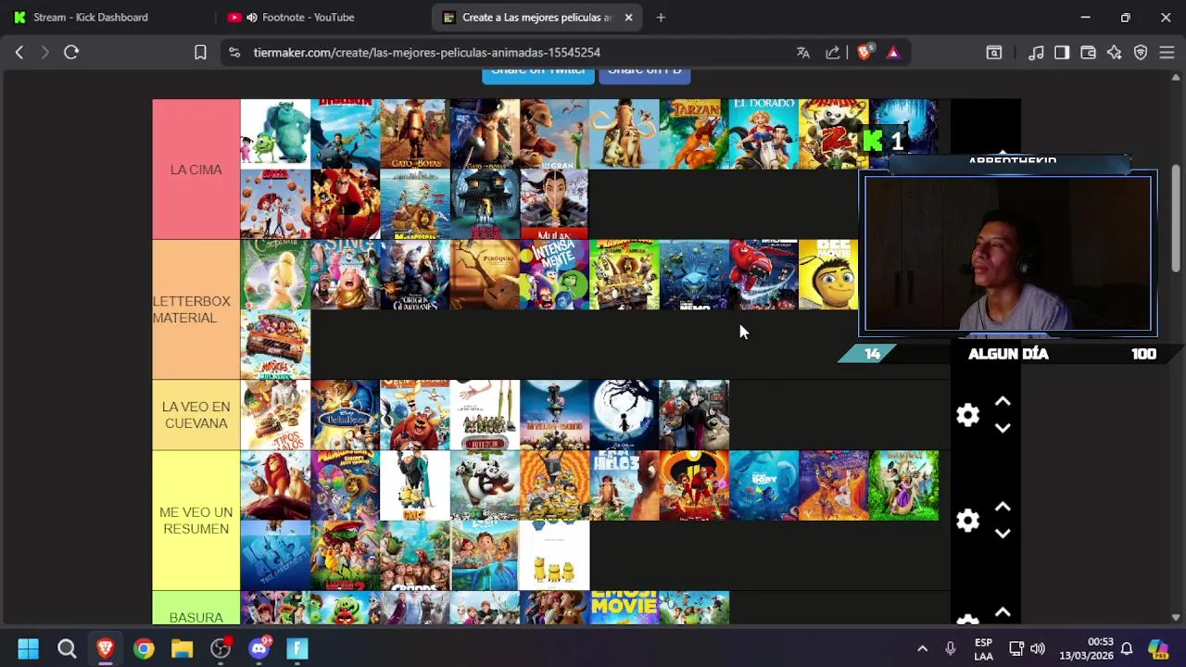Open the Brave VPN shield icon
This screenshot has width=1186, height=667.
(1141, 53)
